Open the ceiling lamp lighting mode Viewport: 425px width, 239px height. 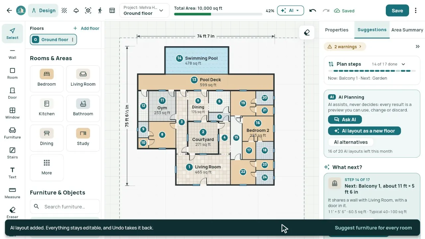click(76, 11)
